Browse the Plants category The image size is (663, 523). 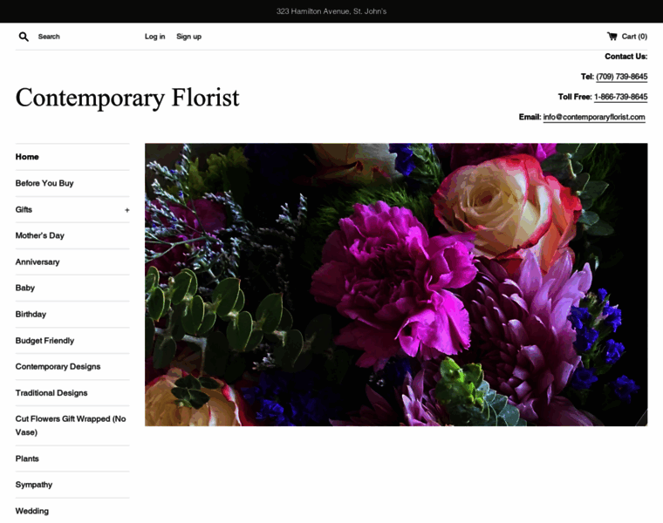tap(27, 458)
